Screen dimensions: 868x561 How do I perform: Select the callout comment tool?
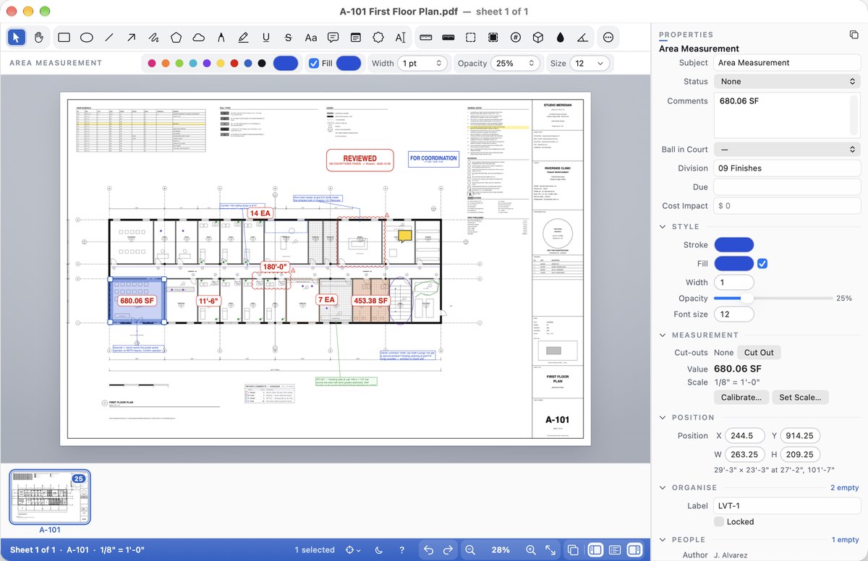(x=333, y=37)
